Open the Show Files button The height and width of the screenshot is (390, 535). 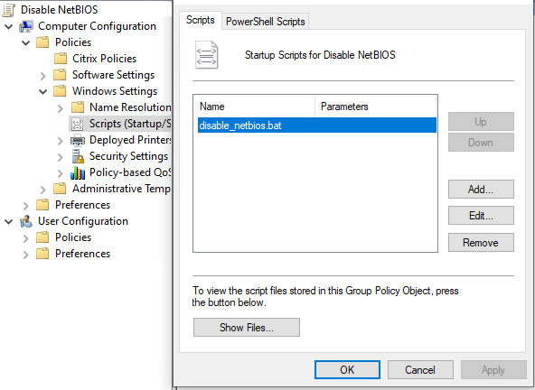[247, 328]
